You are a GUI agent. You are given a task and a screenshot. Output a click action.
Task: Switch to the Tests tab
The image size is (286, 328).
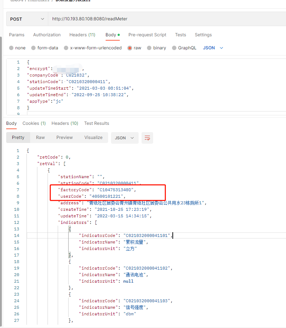[180, 35]
